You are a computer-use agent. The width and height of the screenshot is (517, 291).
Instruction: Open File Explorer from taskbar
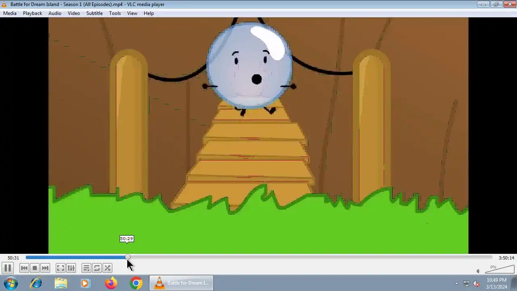61,283
